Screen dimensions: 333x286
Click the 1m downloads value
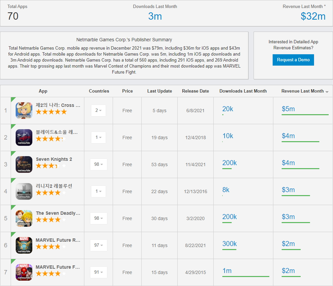pos(227,270)
